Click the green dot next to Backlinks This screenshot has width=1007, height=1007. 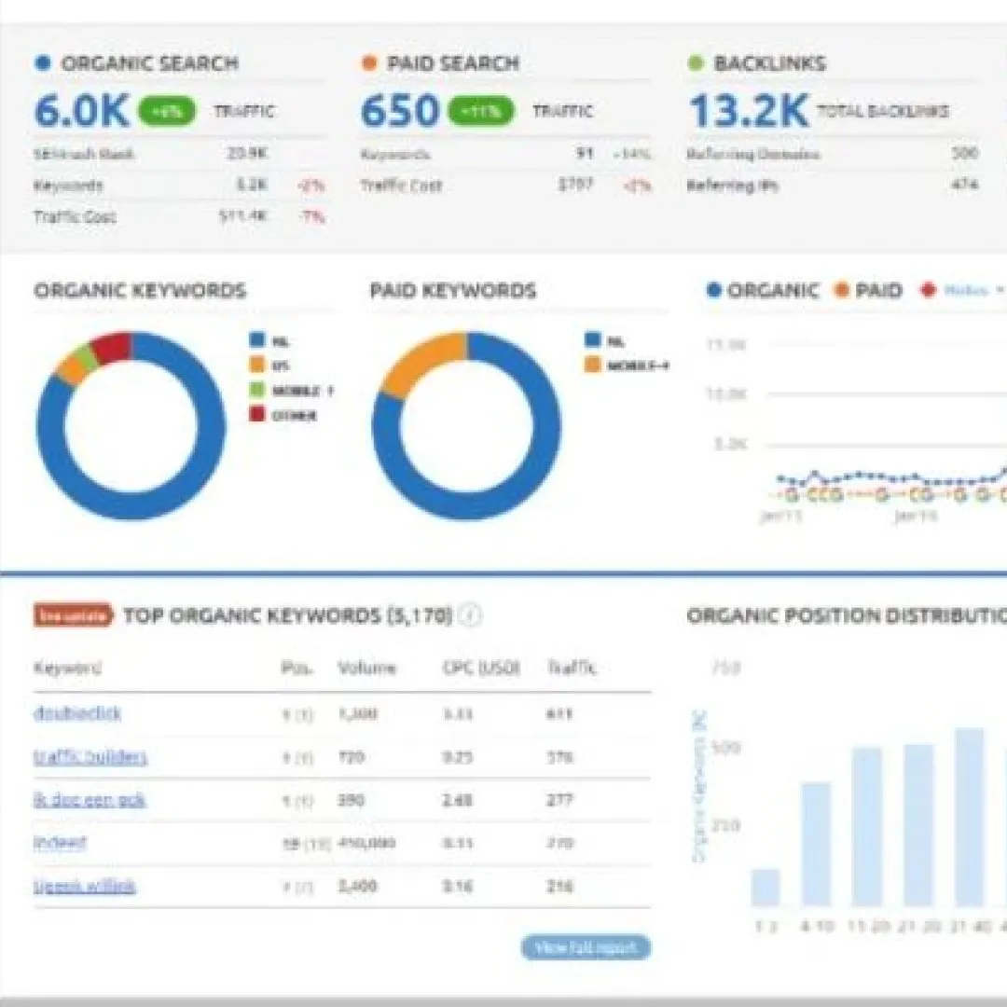[x=696, y=63]
